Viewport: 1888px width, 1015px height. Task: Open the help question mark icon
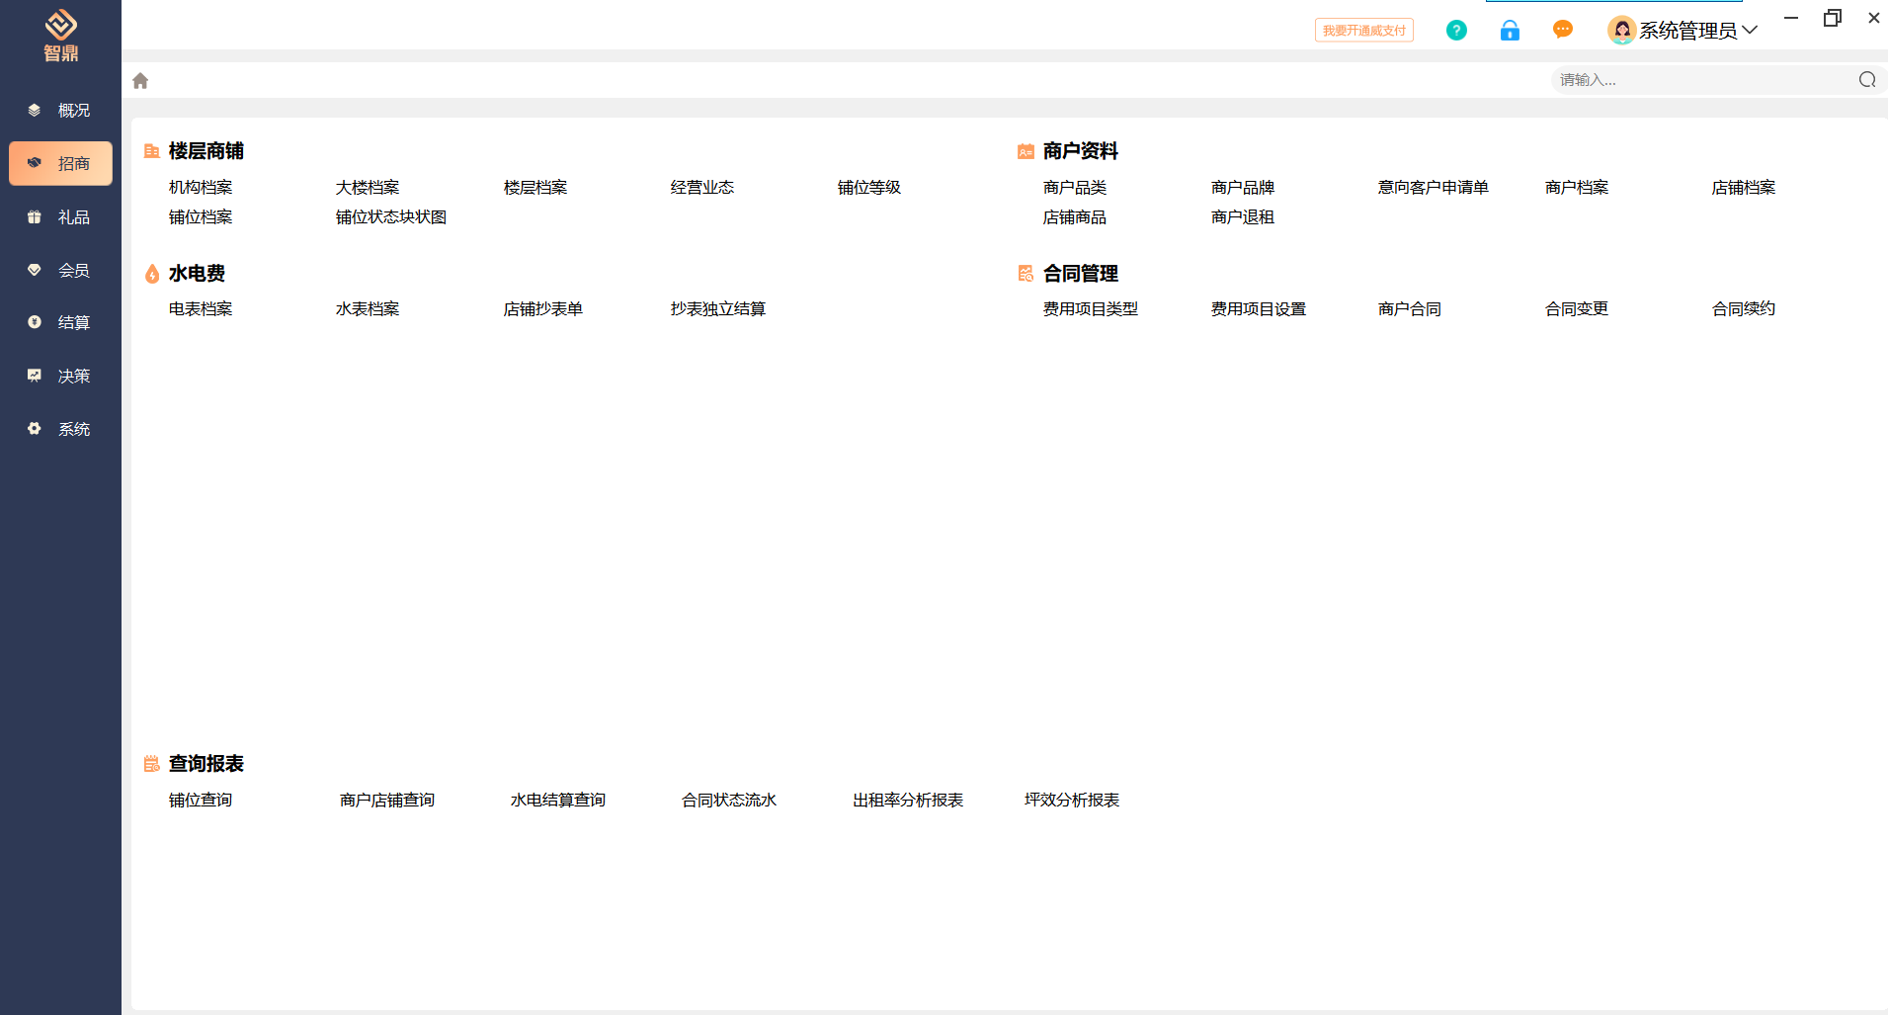1456,31
